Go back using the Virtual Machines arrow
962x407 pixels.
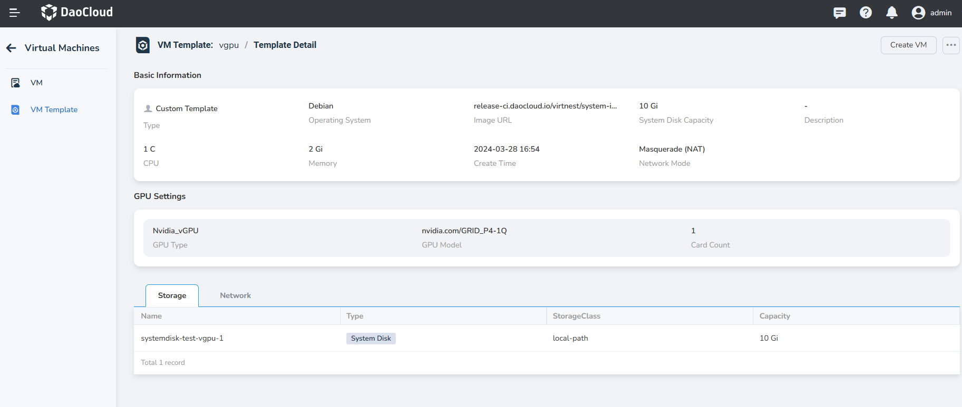(12, 48)
